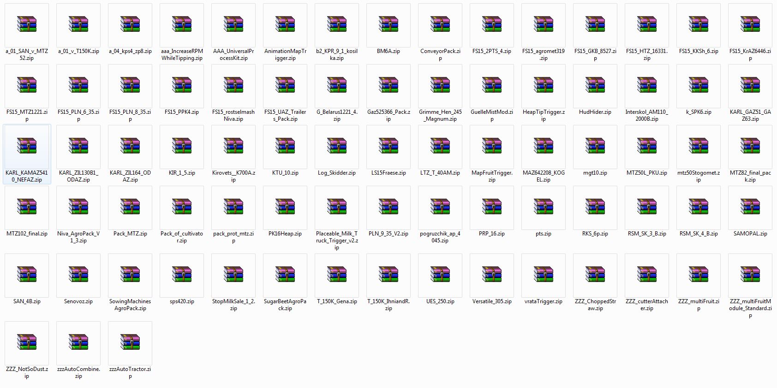This screenshot has height=388, width=777.
Task: Click the FS15_rostselmashNiva.zip file name
Action: tap(233, 116)
